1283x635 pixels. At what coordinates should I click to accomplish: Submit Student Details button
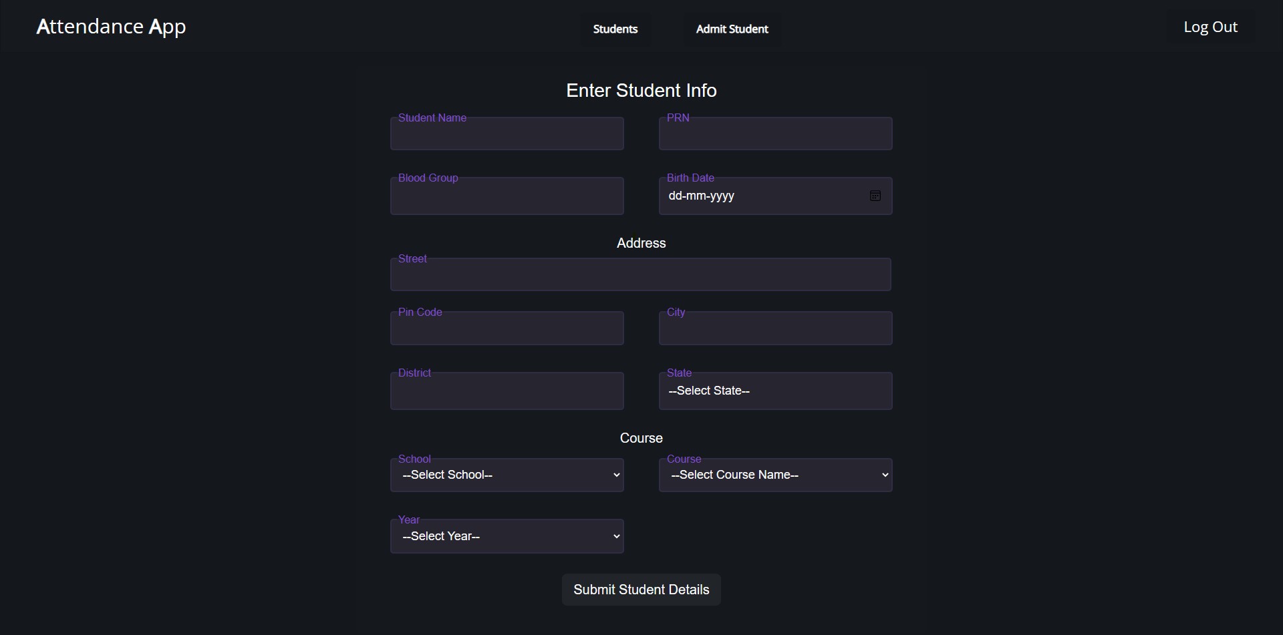tap(641, 590)
